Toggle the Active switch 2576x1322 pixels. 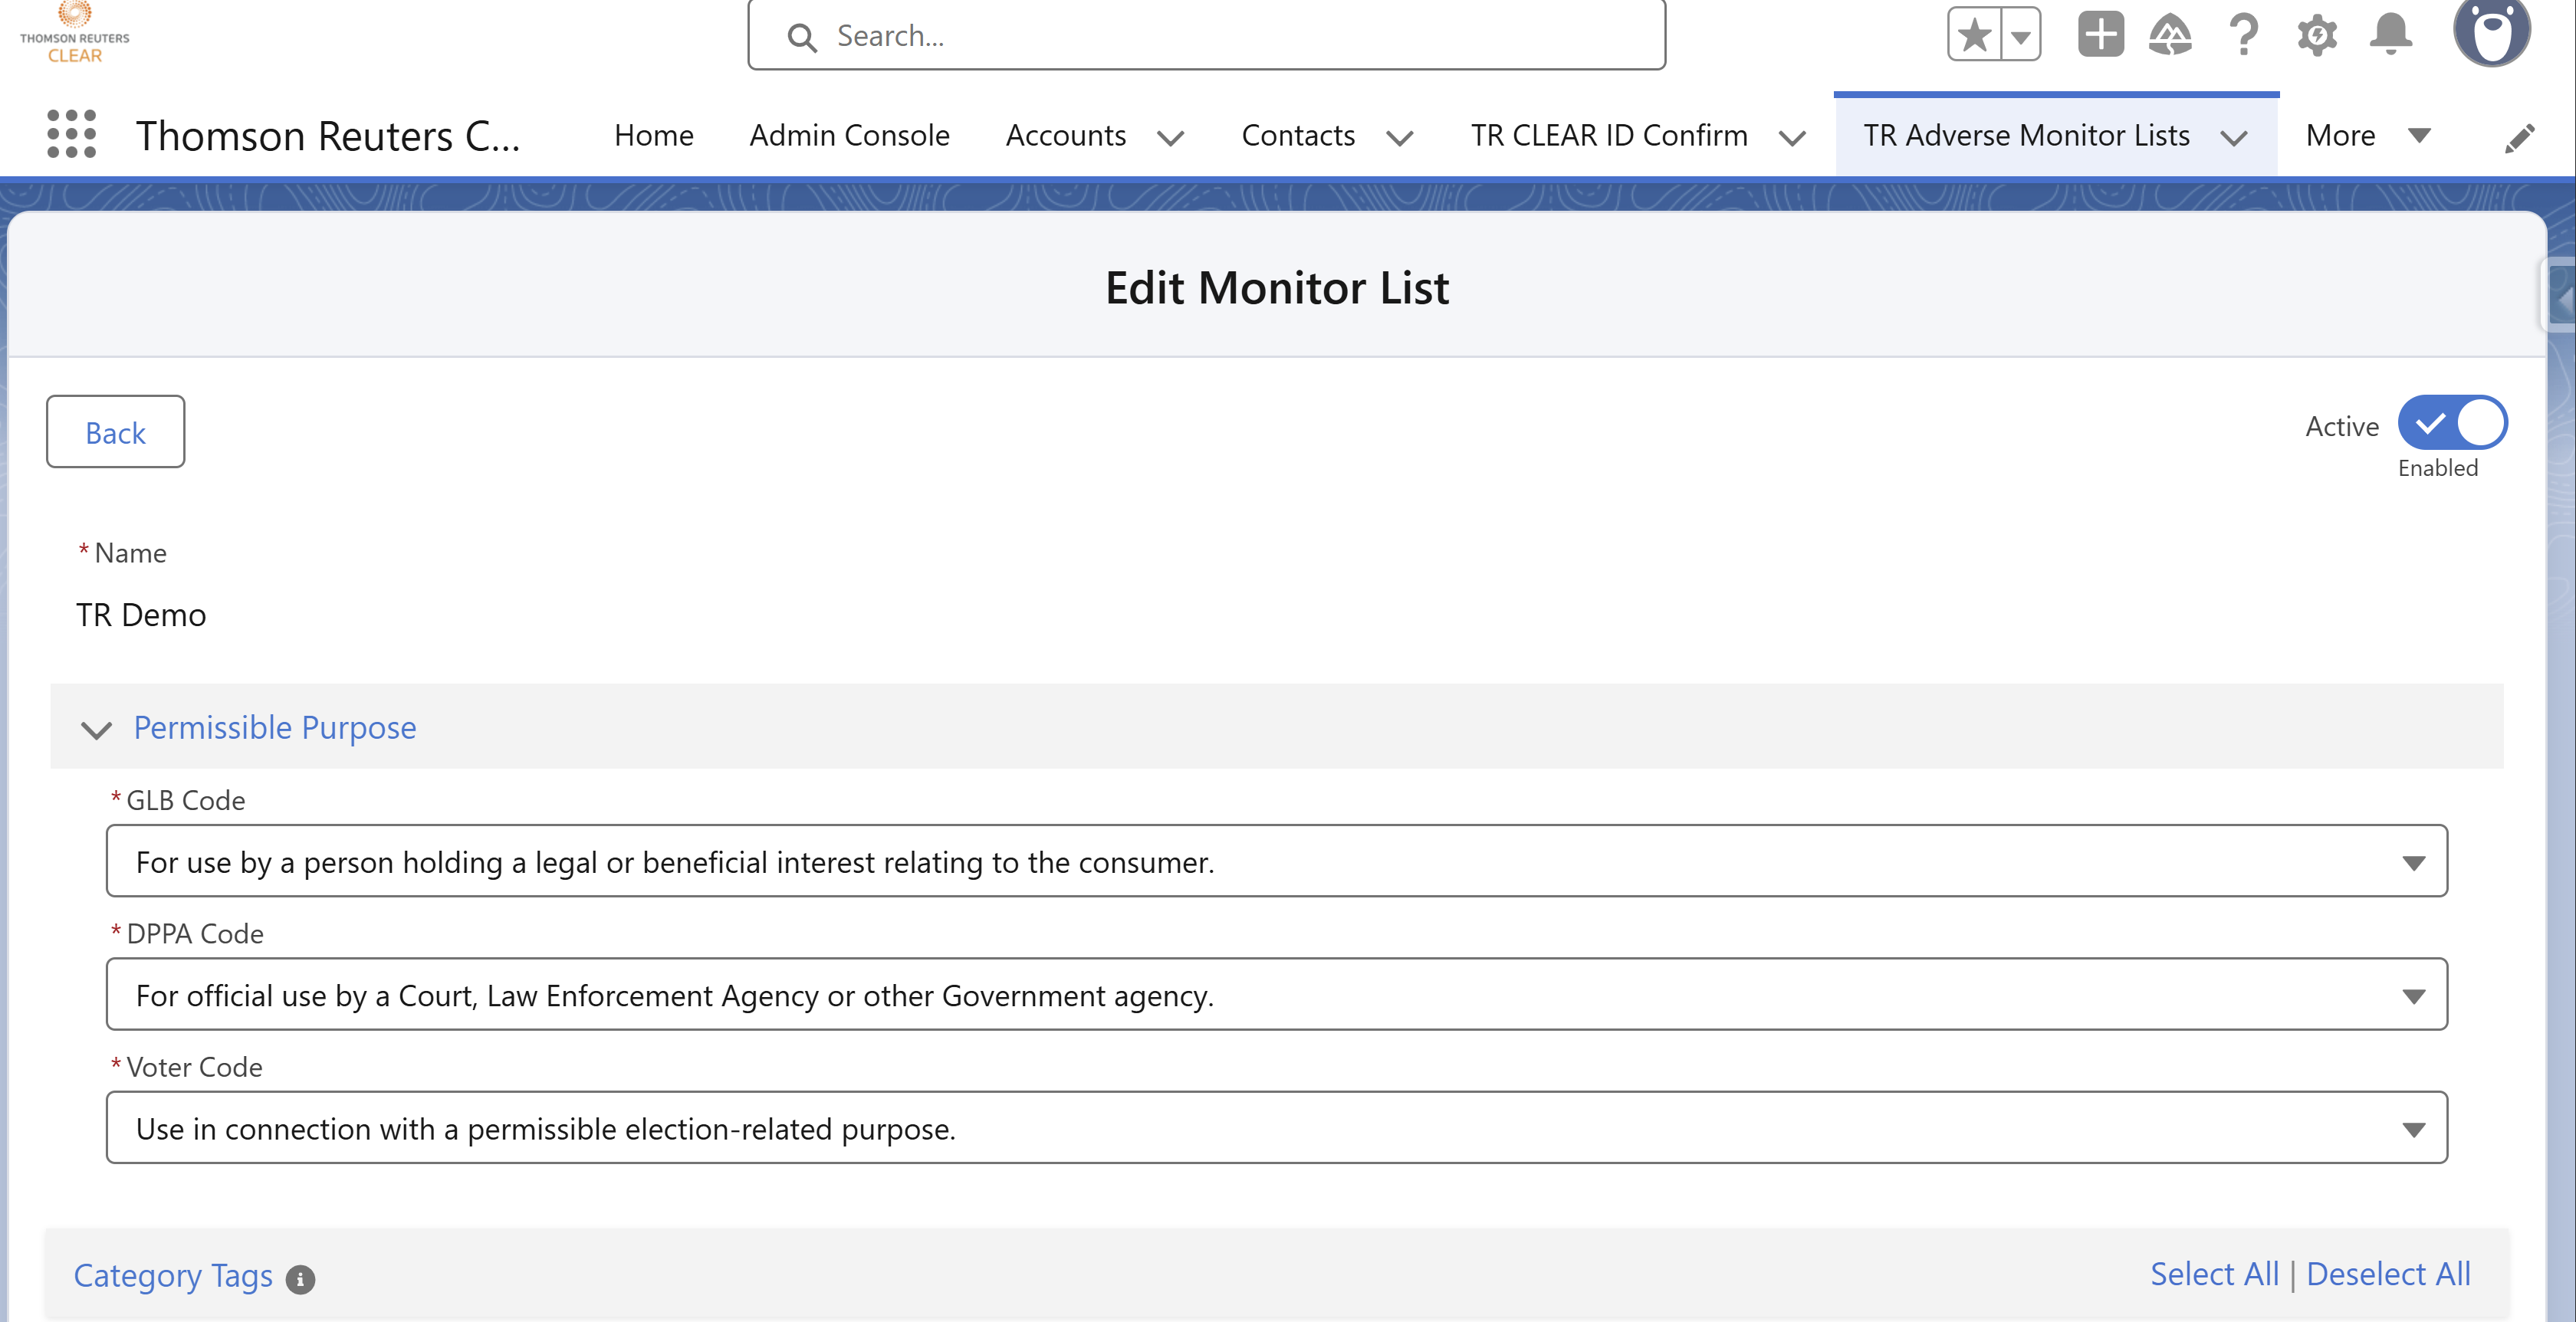2452,423
